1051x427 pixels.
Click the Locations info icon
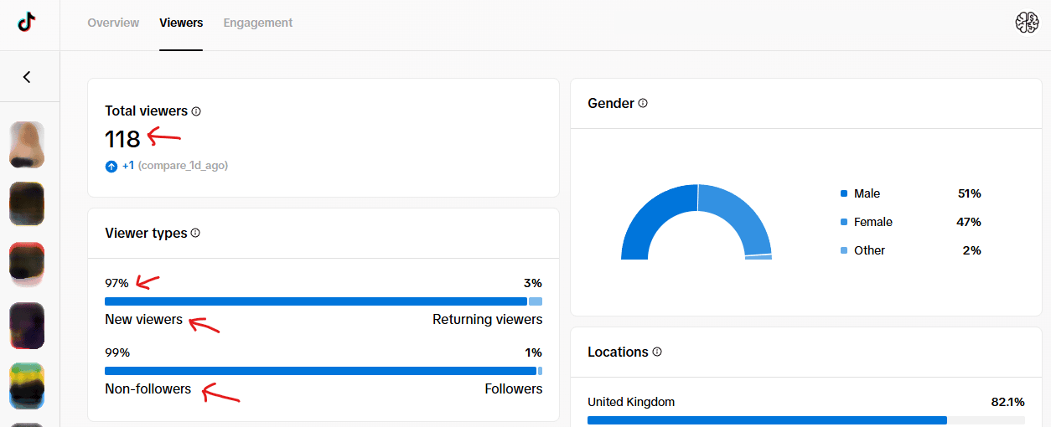point(657,352)
